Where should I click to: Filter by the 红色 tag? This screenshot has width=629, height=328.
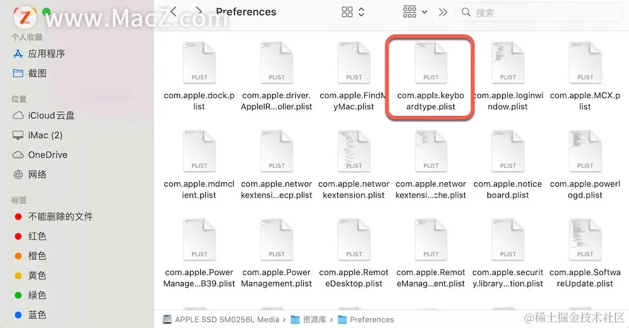tap(30, 237)
